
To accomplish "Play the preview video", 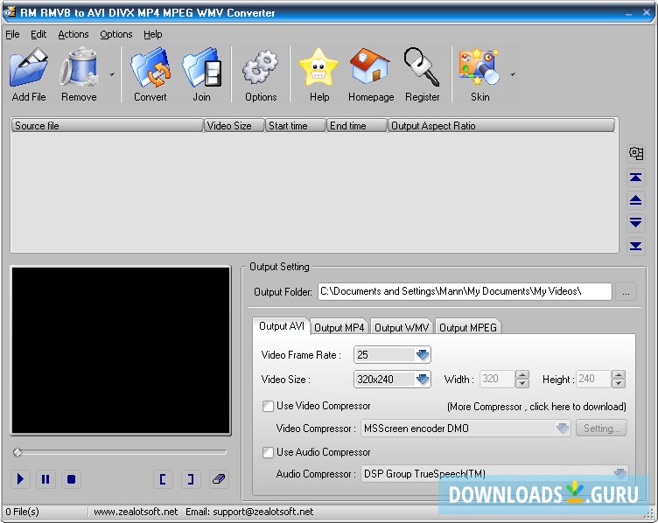I will pos(20,479).
